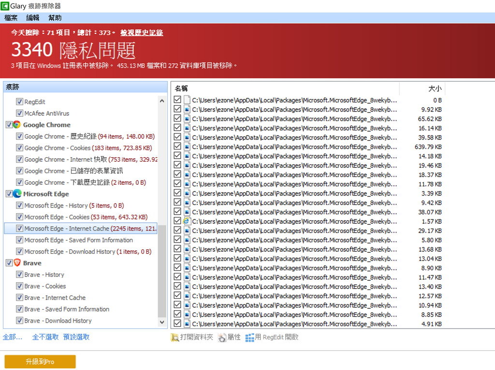
Task: Click the 屬性 button label
Action: [x=234, y=337]
